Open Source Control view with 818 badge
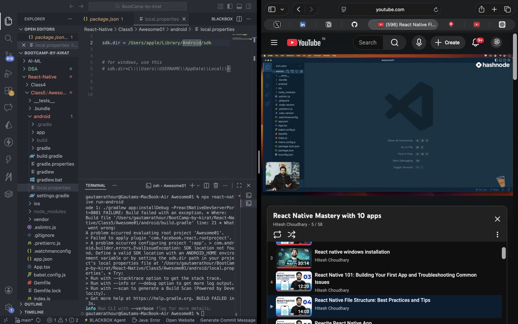The height and width of the screenshot is (324, 518). coord(8,56)
